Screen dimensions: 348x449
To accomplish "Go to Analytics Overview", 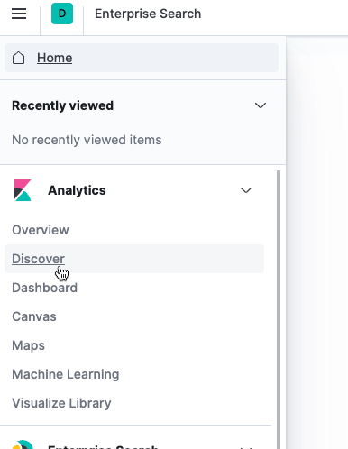I will pyautogui.click(x=41, y=230).
